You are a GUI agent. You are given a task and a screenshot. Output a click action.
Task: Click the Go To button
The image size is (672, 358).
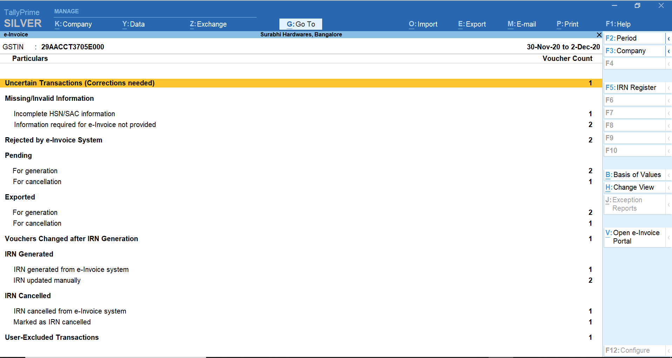(x=300, y=24)
